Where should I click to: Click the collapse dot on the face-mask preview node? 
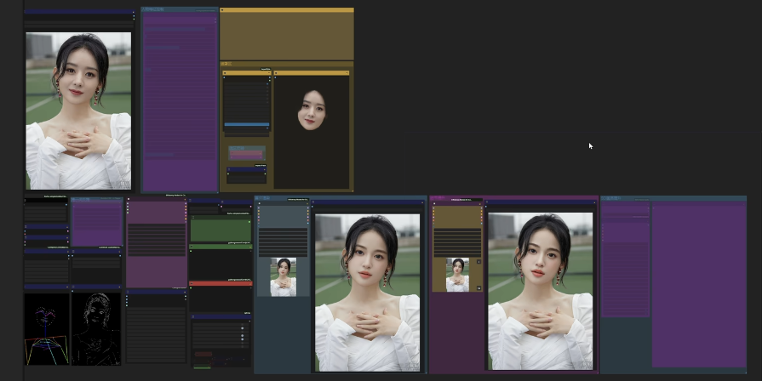[276, 73]
